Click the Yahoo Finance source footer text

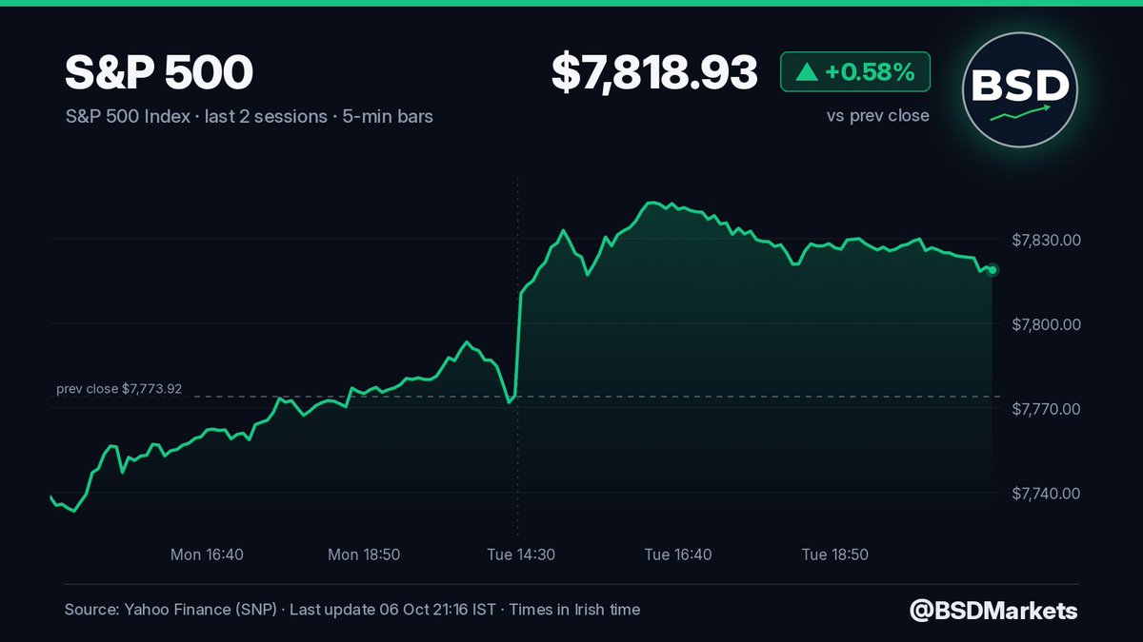click(x=352, y=610)
